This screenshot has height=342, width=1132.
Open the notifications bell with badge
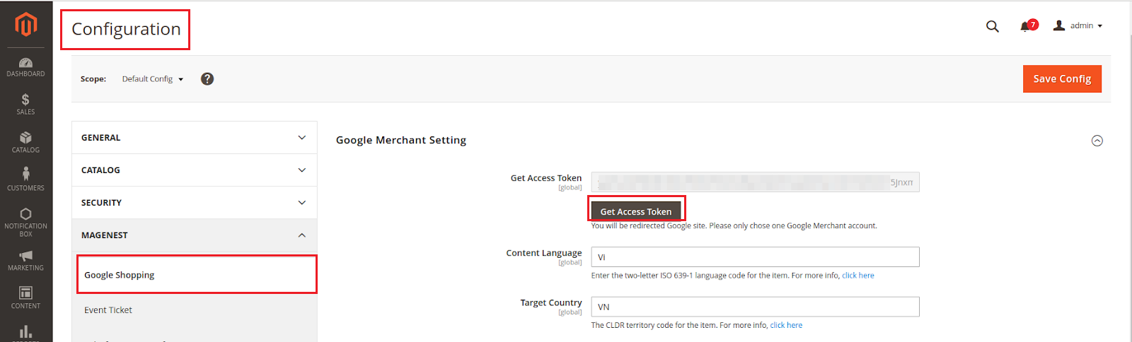point(1028,25)
